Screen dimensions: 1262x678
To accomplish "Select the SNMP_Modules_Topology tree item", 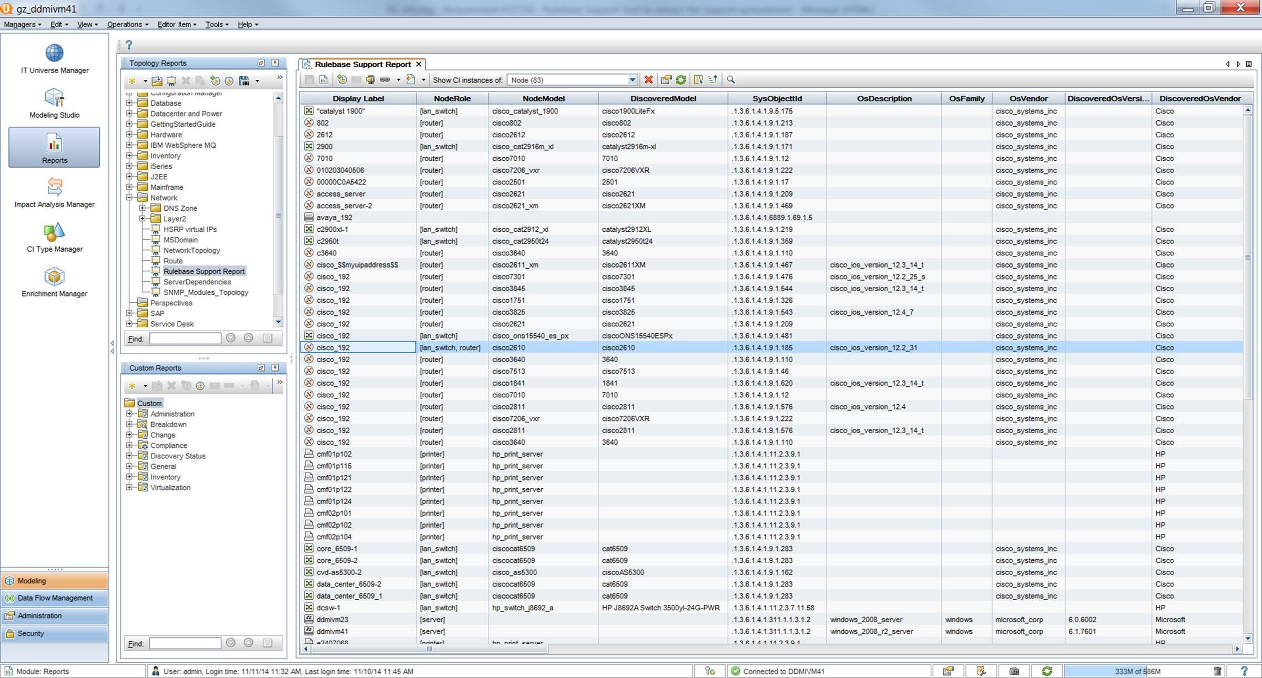I will pos(206,292).
